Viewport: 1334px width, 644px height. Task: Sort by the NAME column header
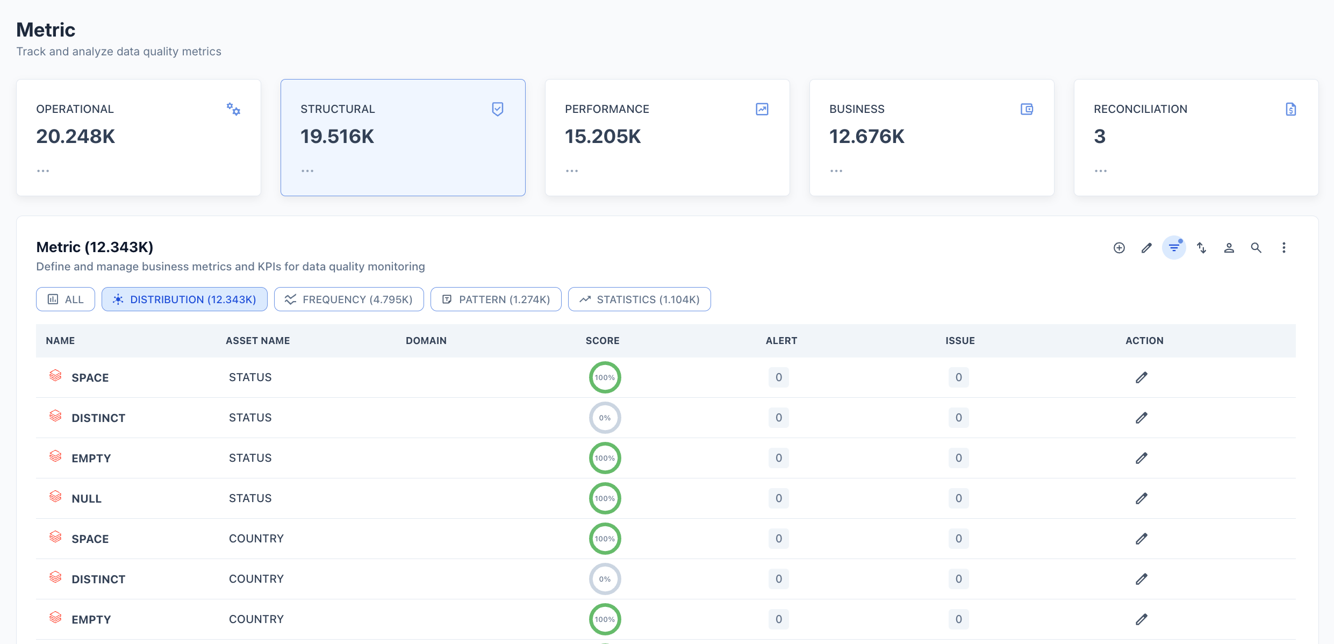coord(60,341)
